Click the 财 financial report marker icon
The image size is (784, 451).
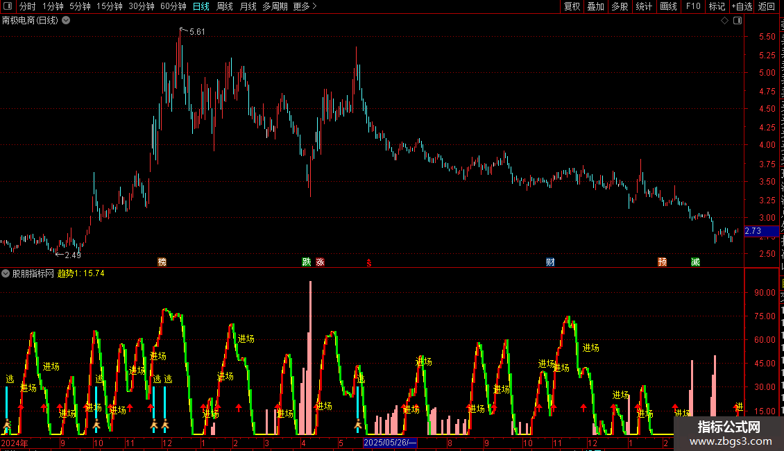(x=550, y=262)
